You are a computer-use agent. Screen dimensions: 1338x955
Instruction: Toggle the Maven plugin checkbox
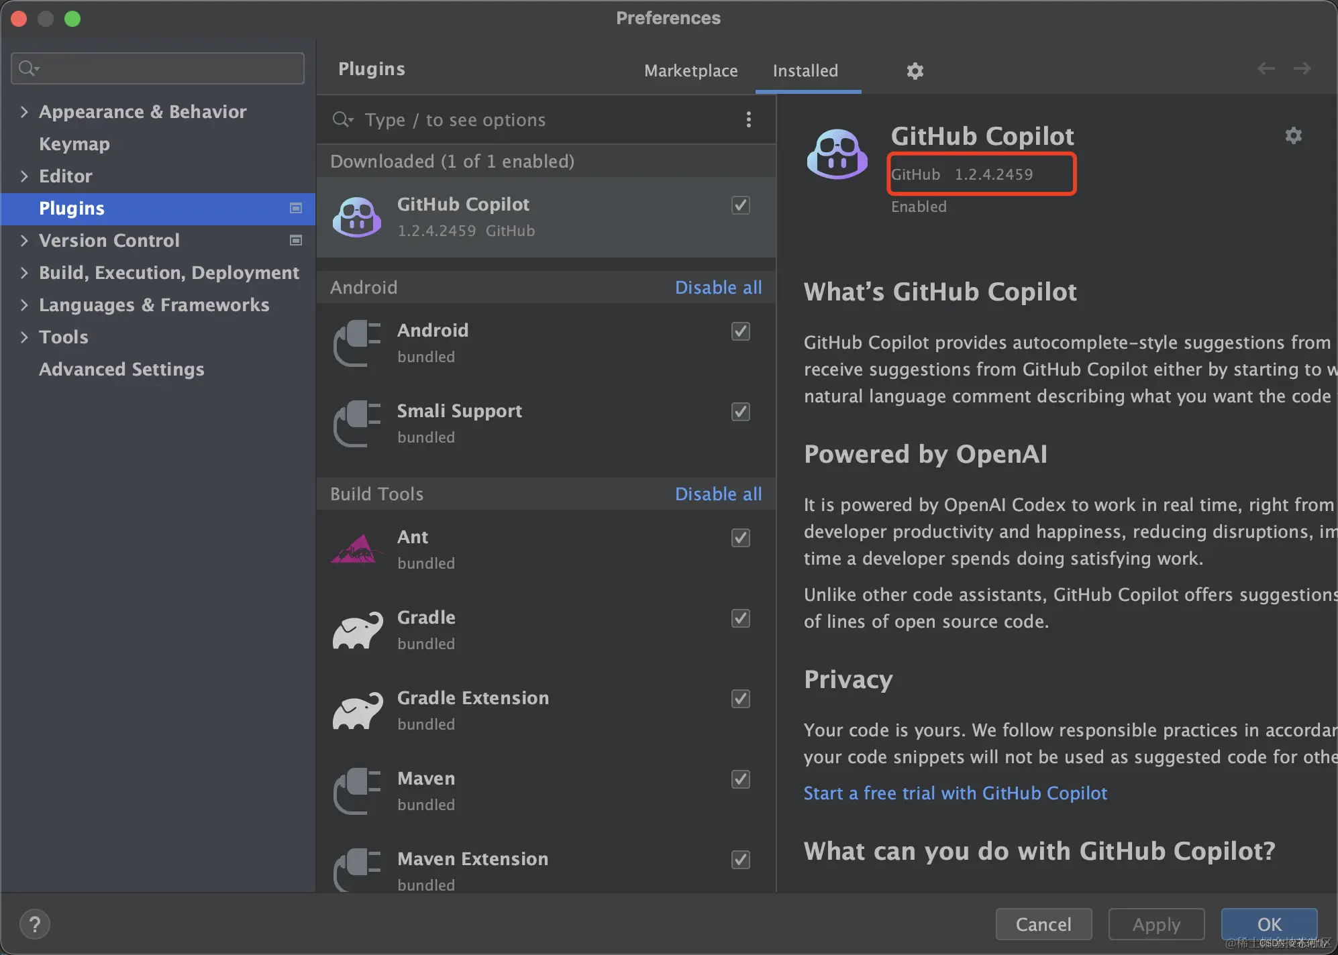(740, 779)
